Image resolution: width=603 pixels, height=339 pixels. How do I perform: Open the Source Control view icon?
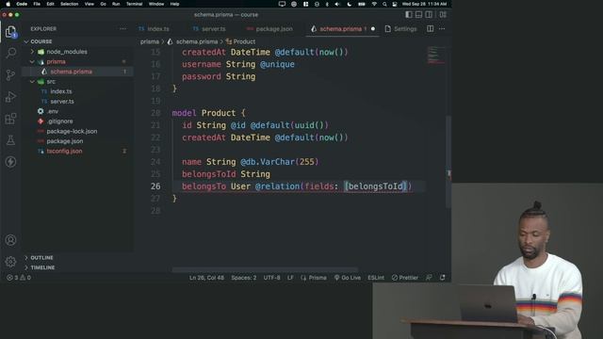(10, 74)
